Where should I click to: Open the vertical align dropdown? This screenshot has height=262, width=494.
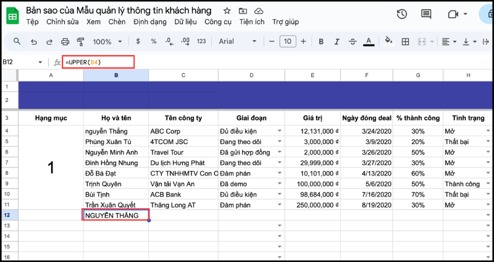coord(469,41)
